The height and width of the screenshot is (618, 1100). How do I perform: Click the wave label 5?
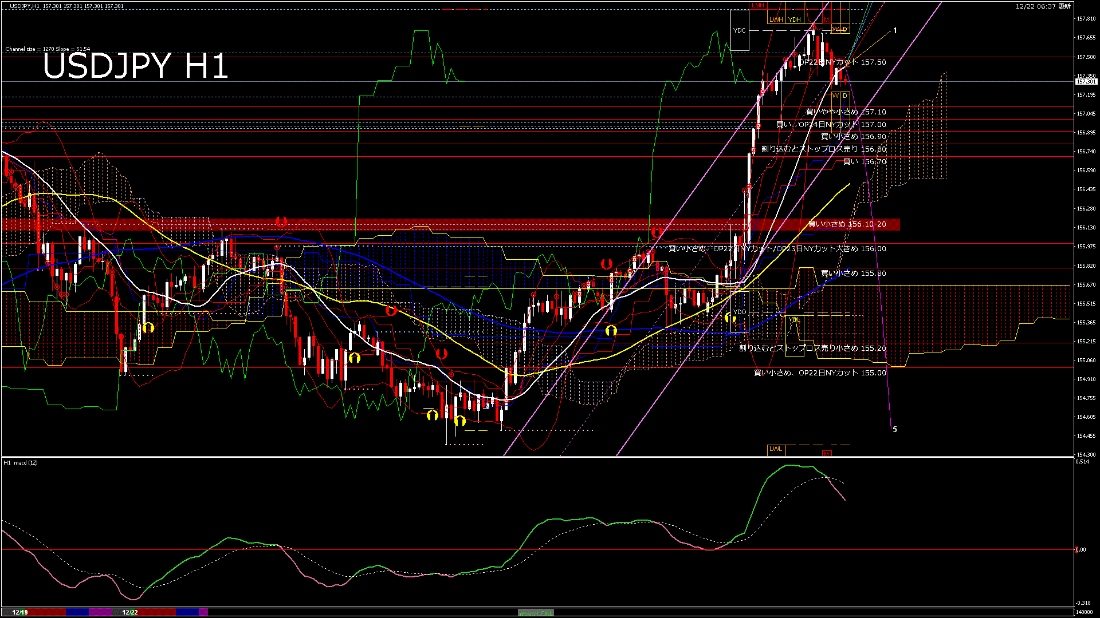coord(895,429)
